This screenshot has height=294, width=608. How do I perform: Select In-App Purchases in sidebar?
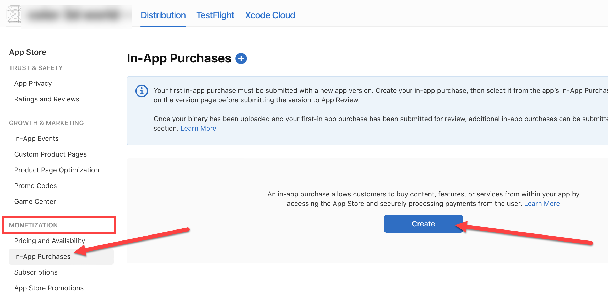[42, 256]
